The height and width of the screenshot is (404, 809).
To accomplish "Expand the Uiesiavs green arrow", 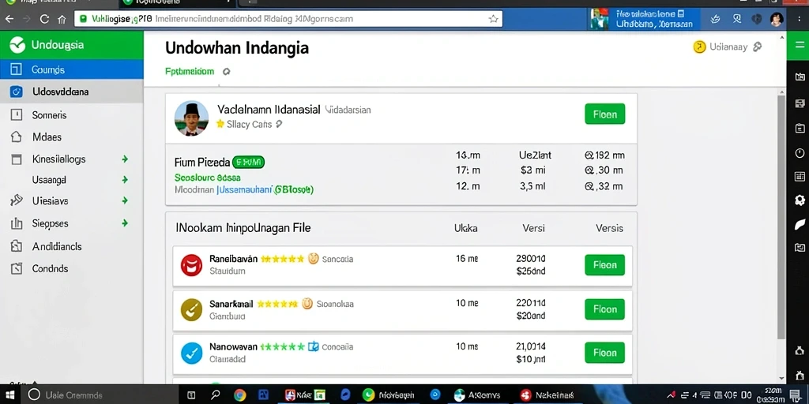I will (x=124, y=200).
